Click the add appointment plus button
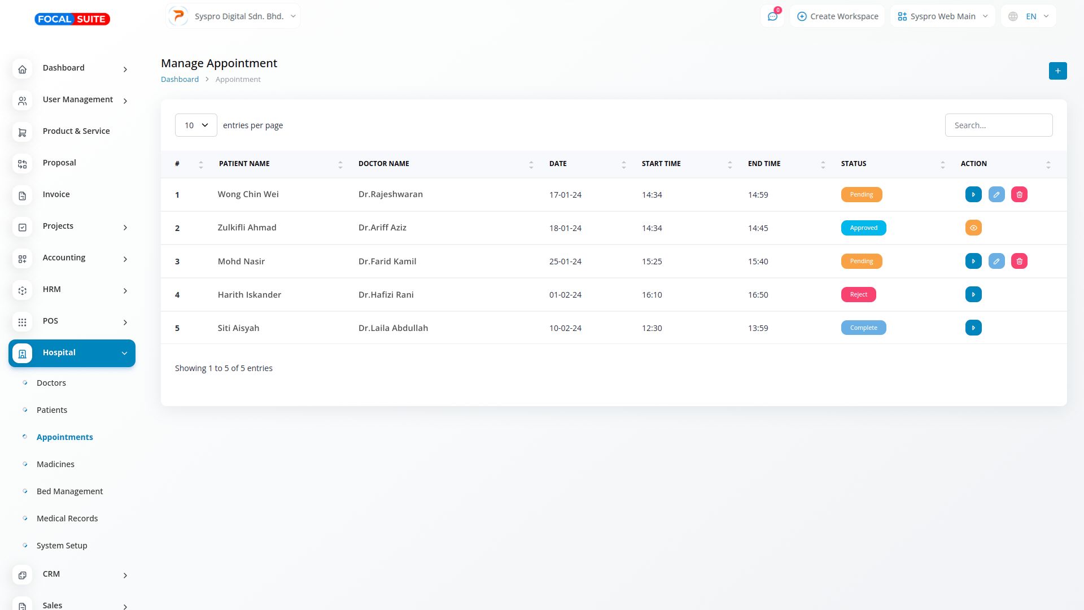The width and height of the screenshot is (1084, 610). (1057, 71)
